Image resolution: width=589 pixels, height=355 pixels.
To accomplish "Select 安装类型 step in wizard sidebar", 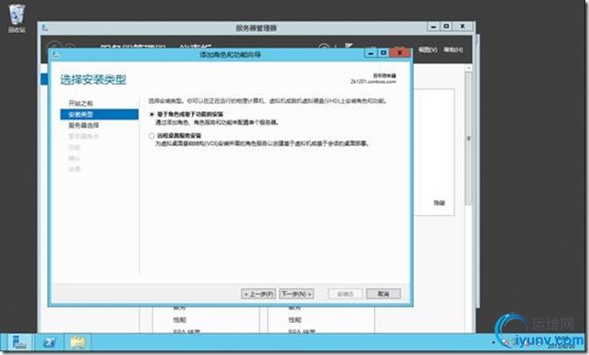I will pos(99,114).
